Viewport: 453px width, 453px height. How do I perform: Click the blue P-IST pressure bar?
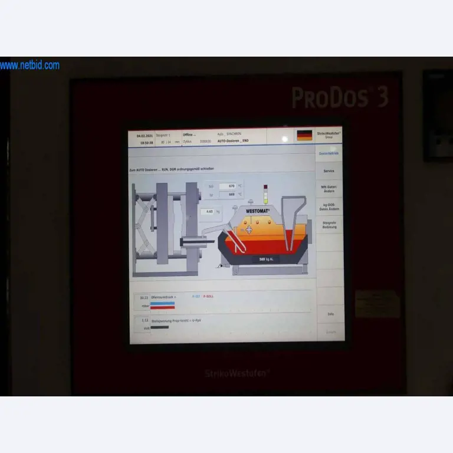163,303
